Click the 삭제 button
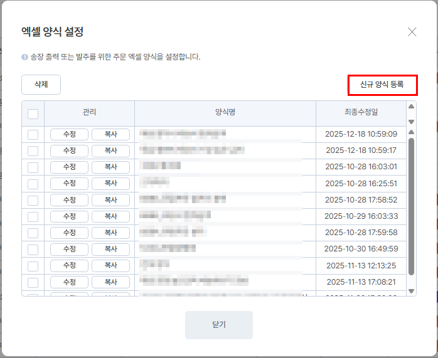This screenshot has width=438, height=358. (x=41, y=85)
